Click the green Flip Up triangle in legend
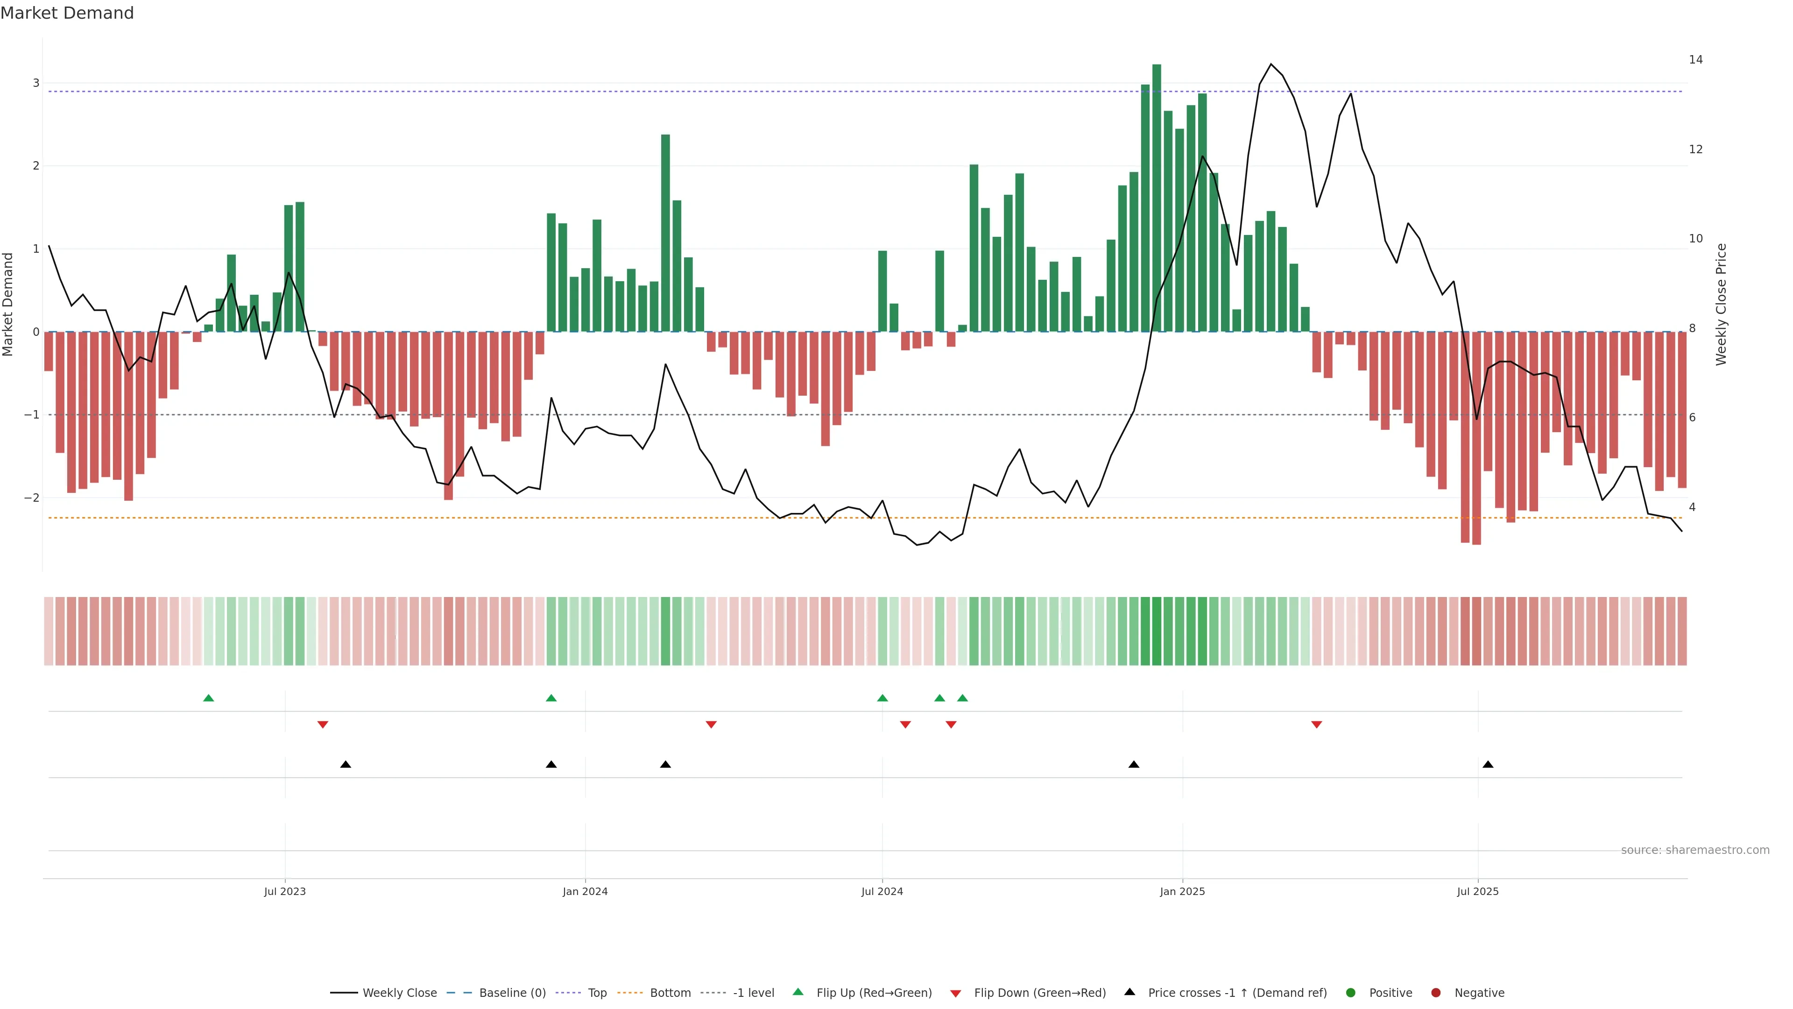Screen dimensions: 1793x1009 (798, 992)
